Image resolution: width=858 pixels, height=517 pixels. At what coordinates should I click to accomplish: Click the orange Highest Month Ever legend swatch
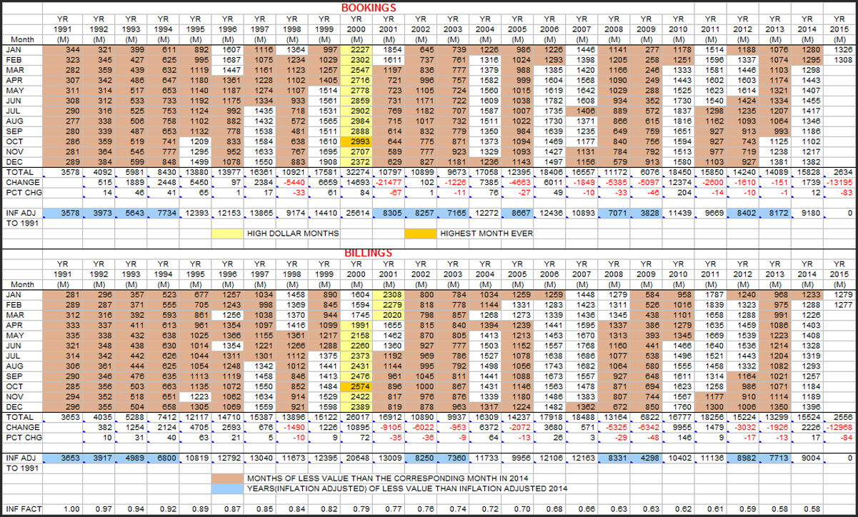(420, 234)
